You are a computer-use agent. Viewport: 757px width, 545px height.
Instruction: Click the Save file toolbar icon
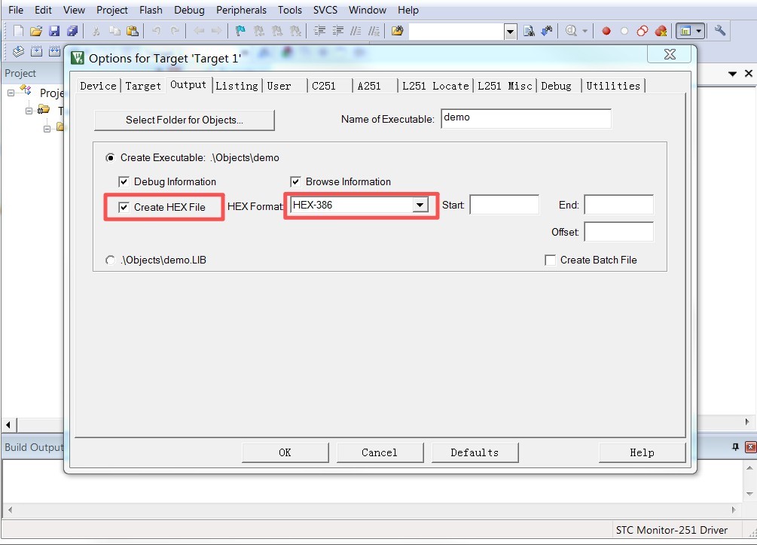pyautogui.click(x=54, y=31)
